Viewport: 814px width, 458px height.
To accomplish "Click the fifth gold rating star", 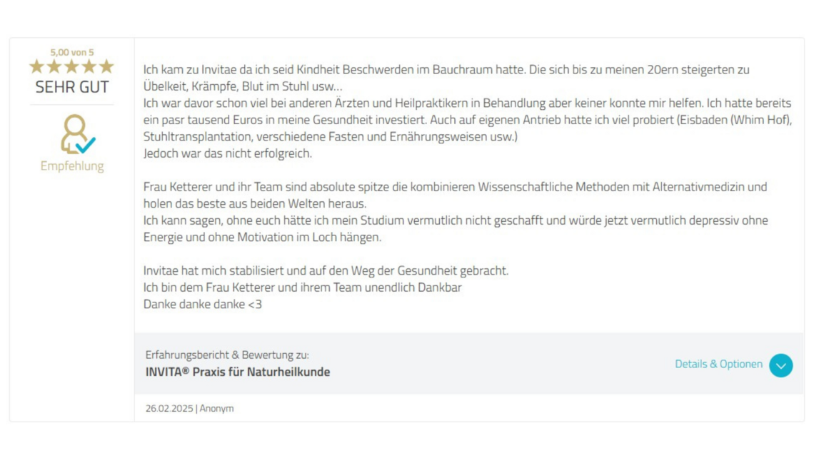I will 106,67.
